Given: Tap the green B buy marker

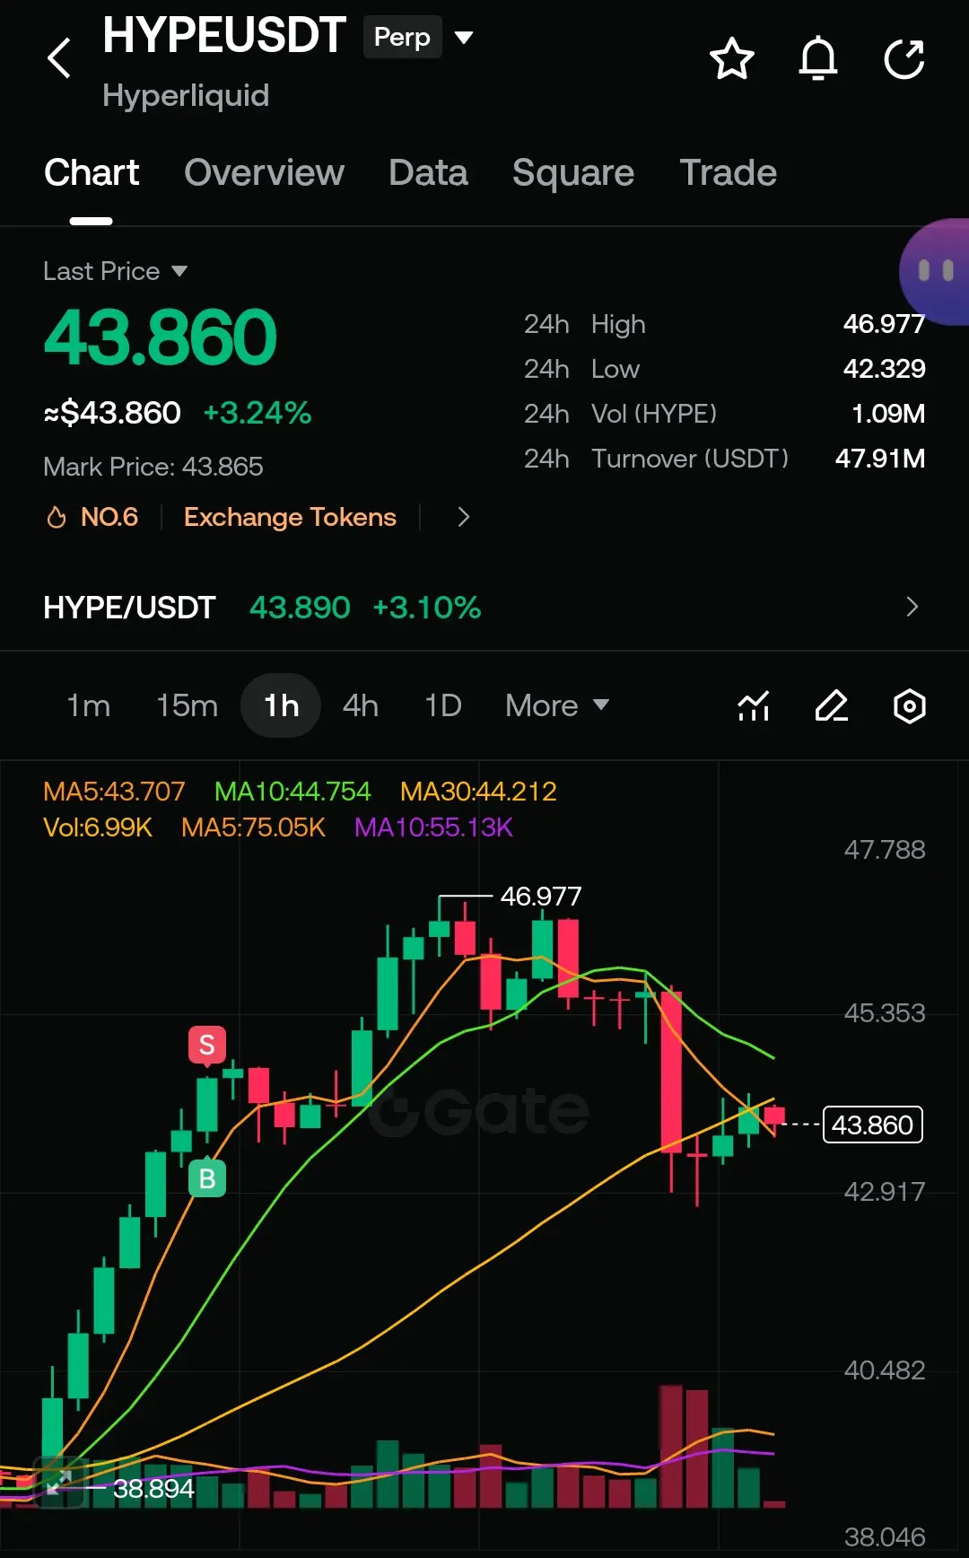Looking at the screenshot, I should pyautogui.click(x=207, y=1177).
